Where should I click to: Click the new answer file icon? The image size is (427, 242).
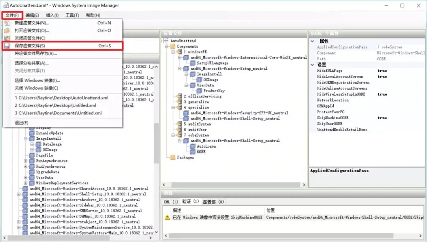pos(7,23)
